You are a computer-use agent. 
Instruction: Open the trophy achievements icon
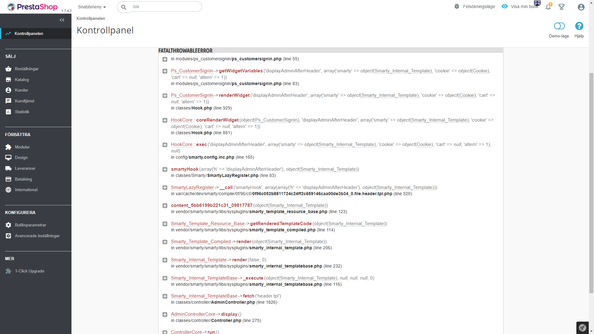(562, 7)
